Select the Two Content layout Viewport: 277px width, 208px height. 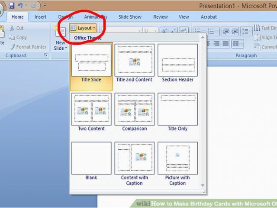tap(91, 112)
